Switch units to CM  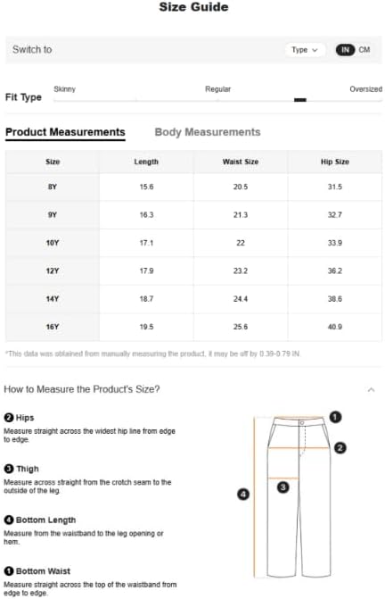pos(364,50)
